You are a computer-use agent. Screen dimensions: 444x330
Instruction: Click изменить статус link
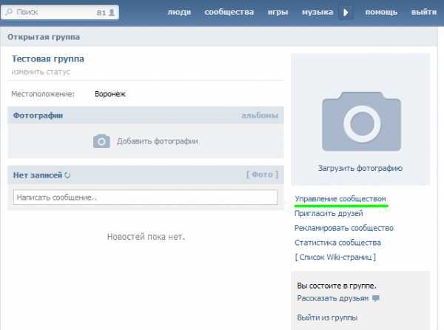(x=41, y=72)
